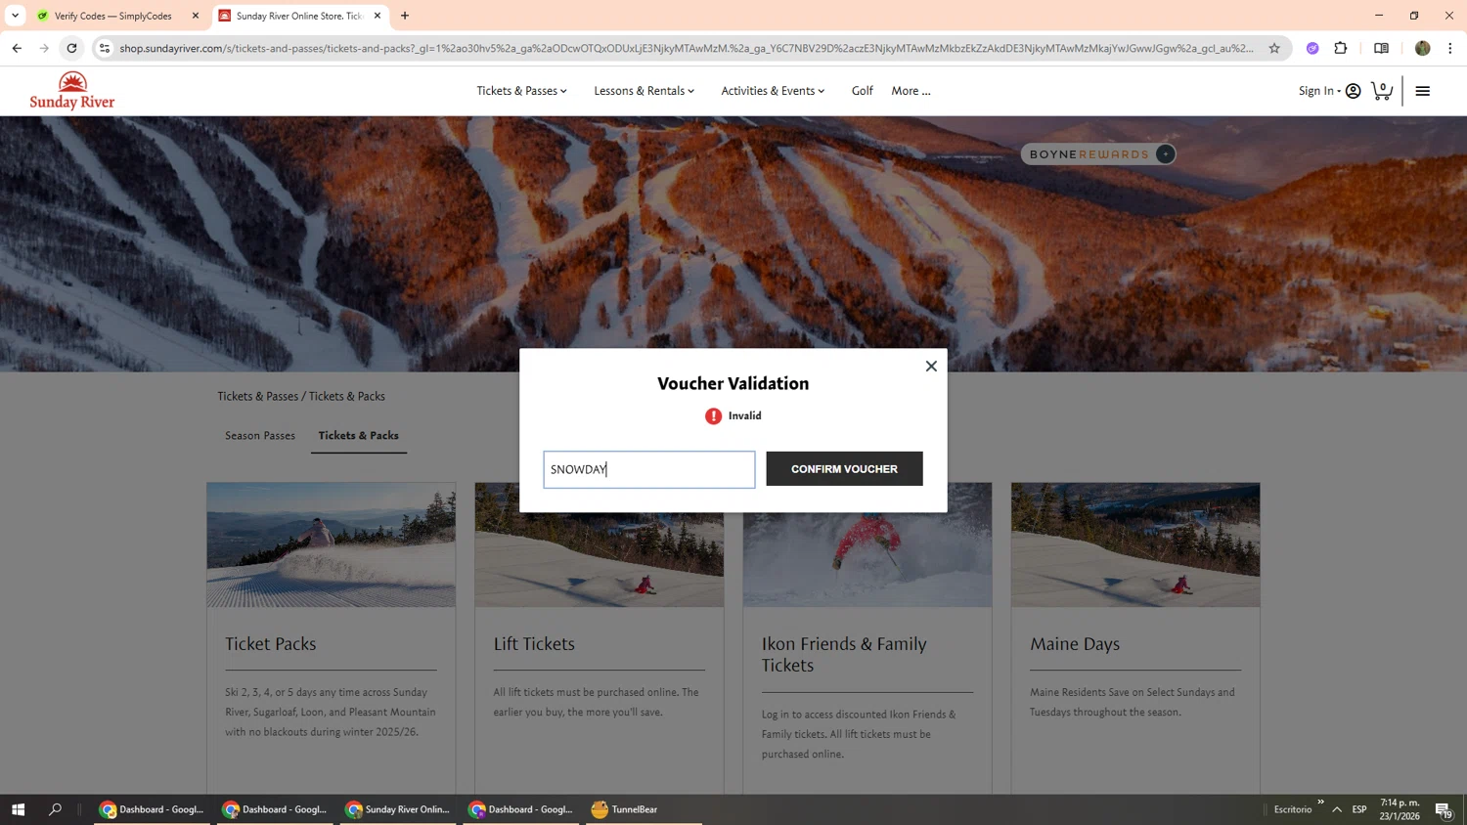Open the Extensions puzzle icon
This screenshot has width=1467, height=825.
click(x=1341, y=48)
